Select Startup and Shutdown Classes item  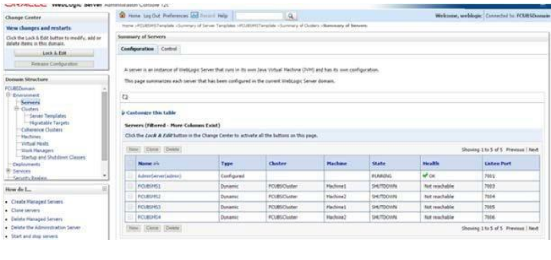click(53, 157)
